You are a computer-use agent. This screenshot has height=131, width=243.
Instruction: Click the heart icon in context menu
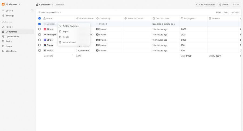60,26
